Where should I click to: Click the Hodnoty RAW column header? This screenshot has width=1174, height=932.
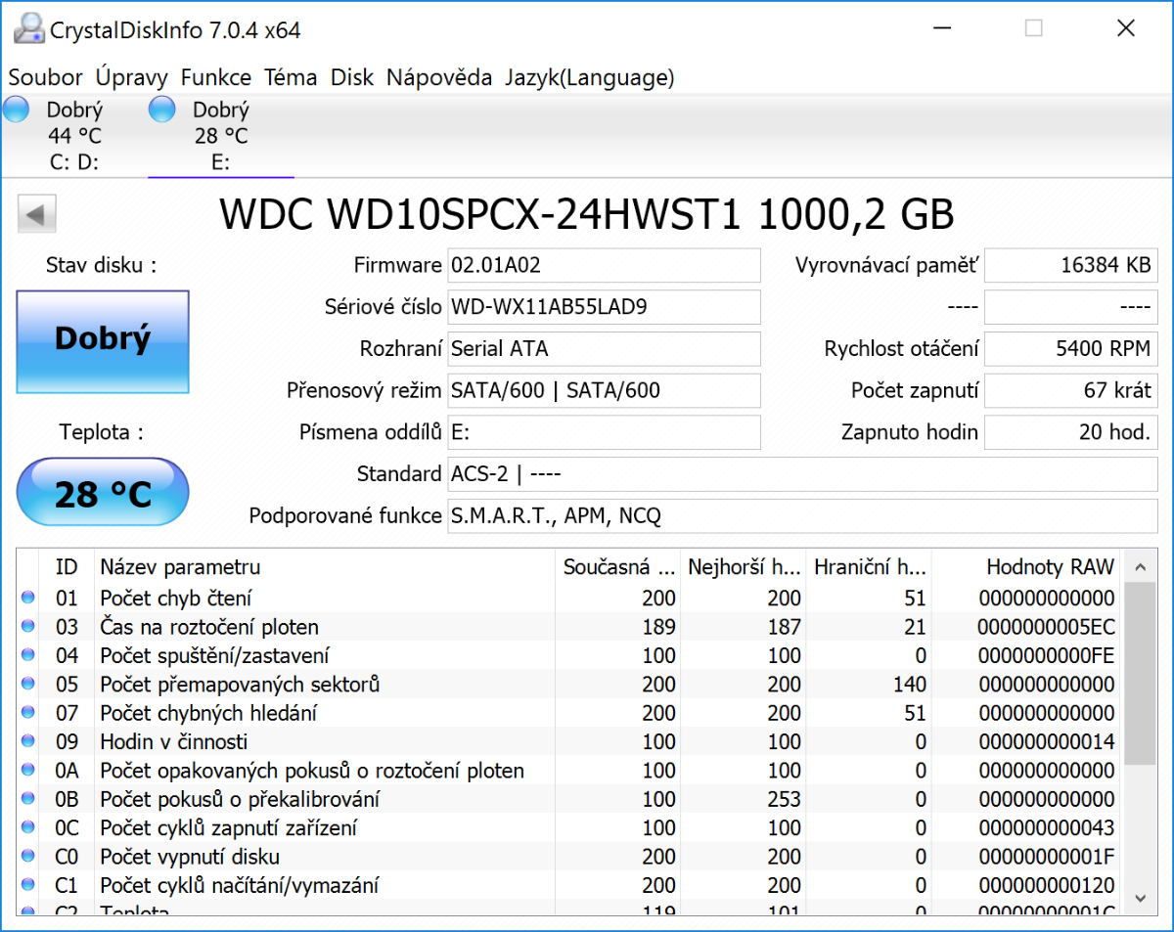[x=1049, y=567]
